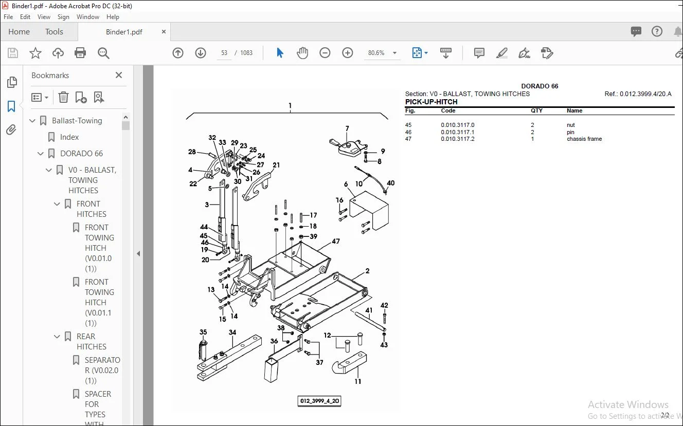
Task: Collapse the FRONT HITCHES bookmark
Action: pyautogui.click(x=58, y=204)
